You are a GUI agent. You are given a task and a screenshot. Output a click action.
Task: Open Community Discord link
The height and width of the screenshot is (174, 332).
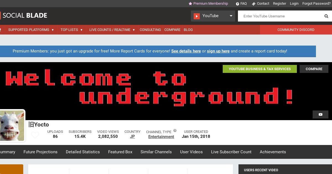(296, 30)
